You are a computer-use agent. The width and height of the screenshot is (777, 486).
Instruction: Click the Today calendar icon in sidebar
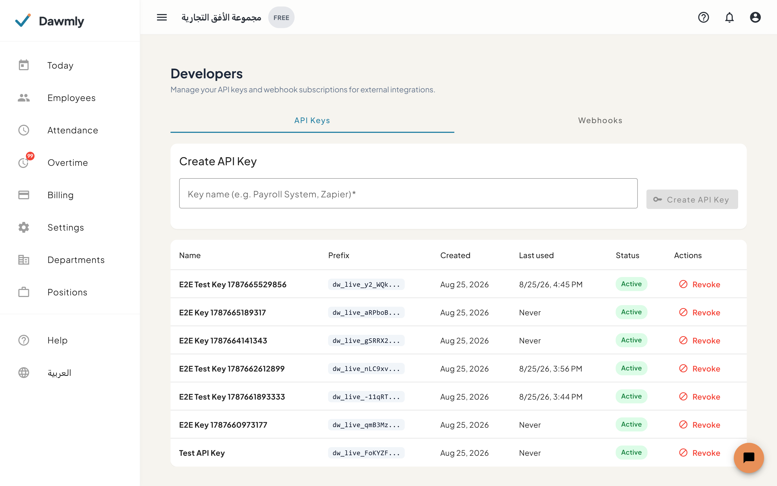point(24,65)
